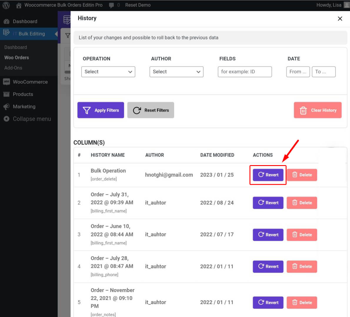The height and width of the screenshot is (317, 350).
Task: Open the Dashboard submenu under Bulk Editing
Action: tap(16, 47)
